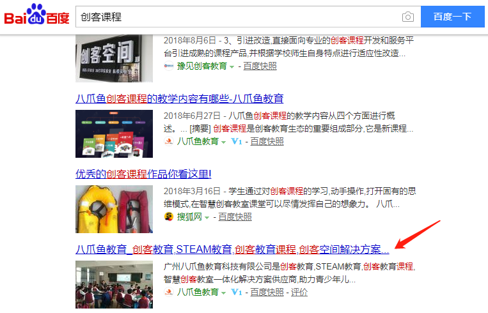Select snippet text dated 2018年3月16日
488x313 pixels.
[290, 197]
